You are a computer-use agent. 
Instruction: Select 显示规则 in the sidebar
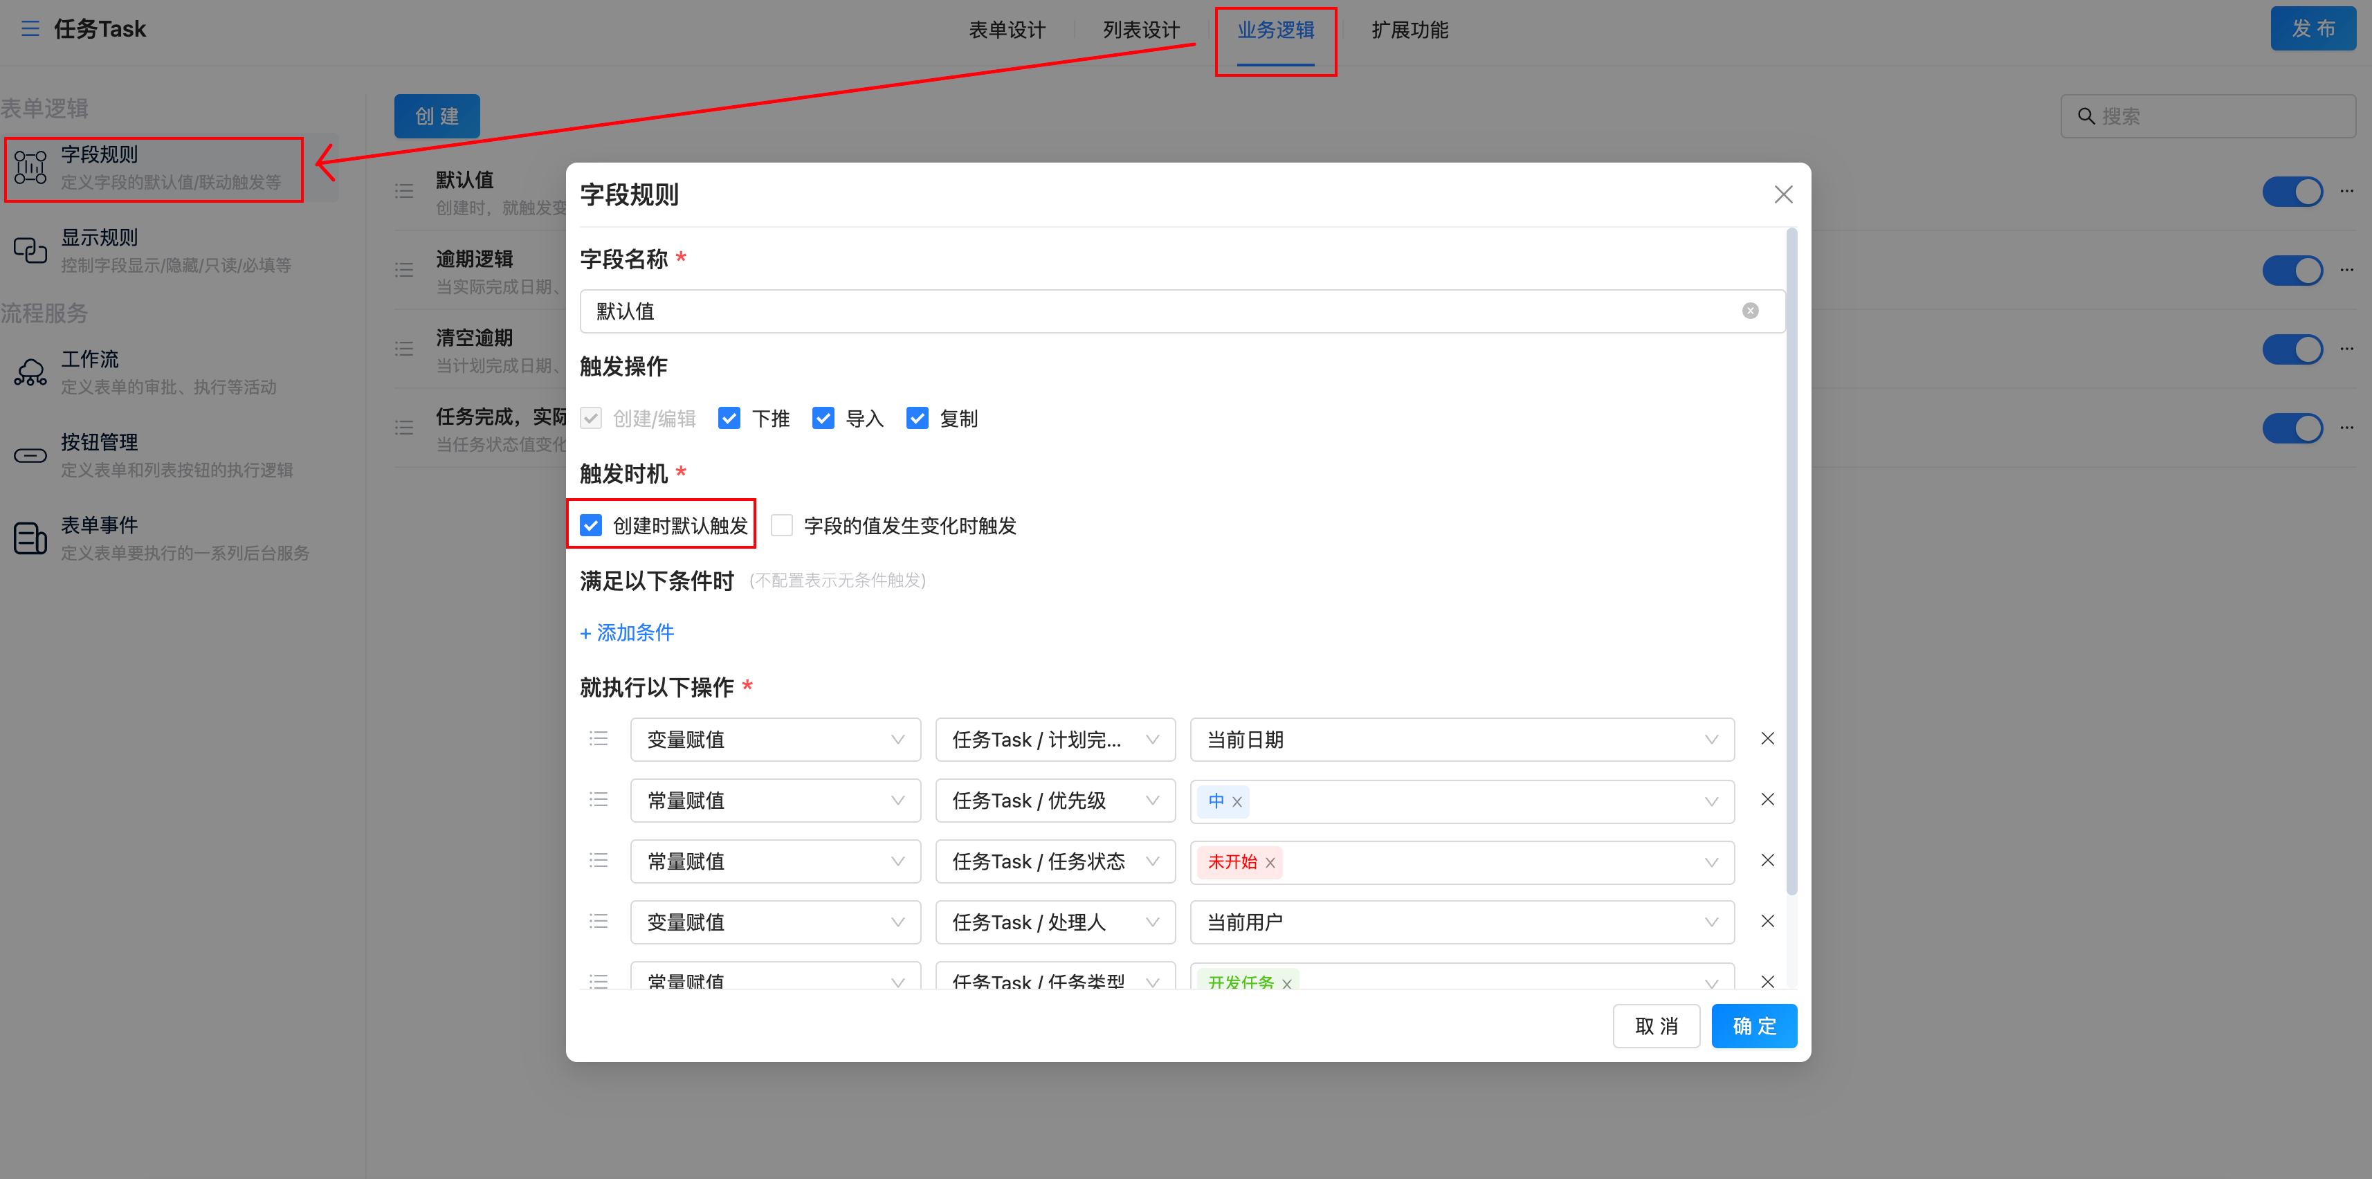170,250
